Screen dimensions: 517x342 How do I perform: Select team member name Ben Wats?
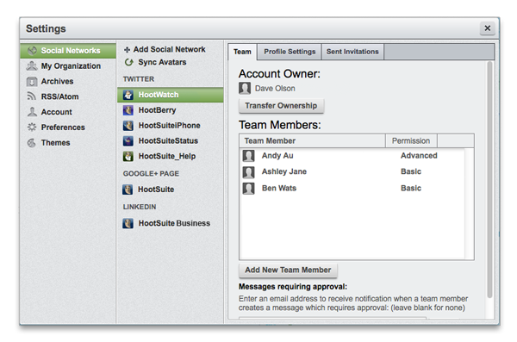[279, 189]
